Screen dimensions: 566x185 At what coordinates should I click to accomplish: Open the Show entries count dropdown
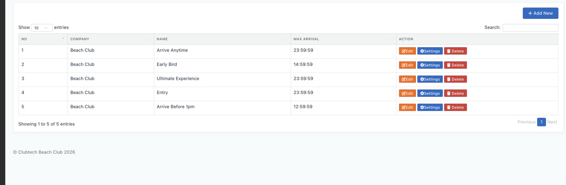(42, 28)
